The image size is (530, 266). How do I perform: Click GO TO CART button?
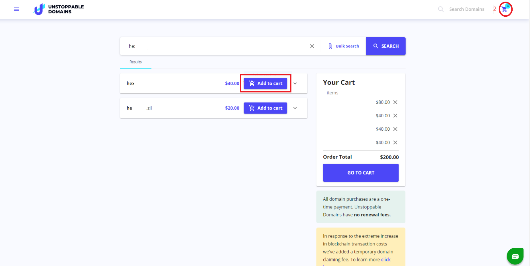point(361,173)
